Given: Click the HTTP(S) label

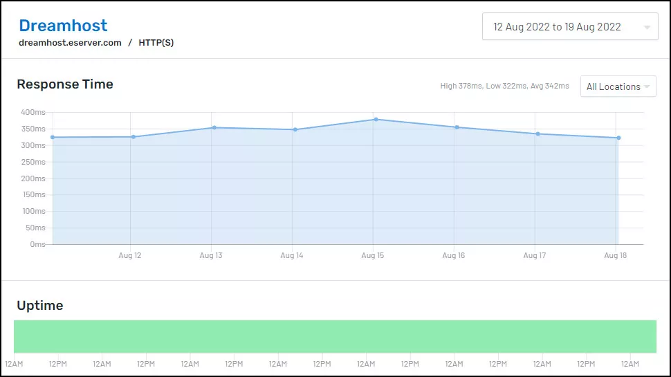Looking at the screenshot, I should (156, 43).
